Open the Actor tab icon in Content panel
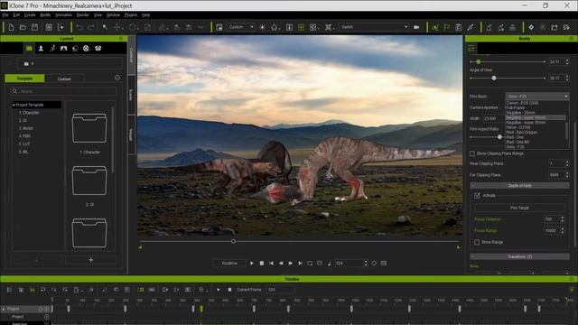Image resolution: width=578 pixels, height=325 pixels. [x=41, y=48]
